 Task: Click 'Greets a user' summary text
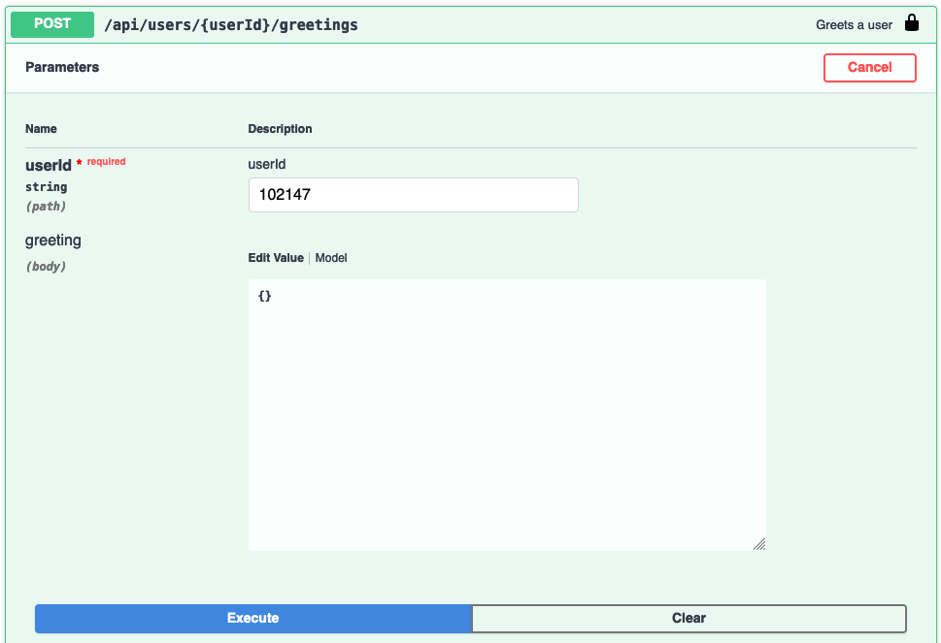click(853, 23)
